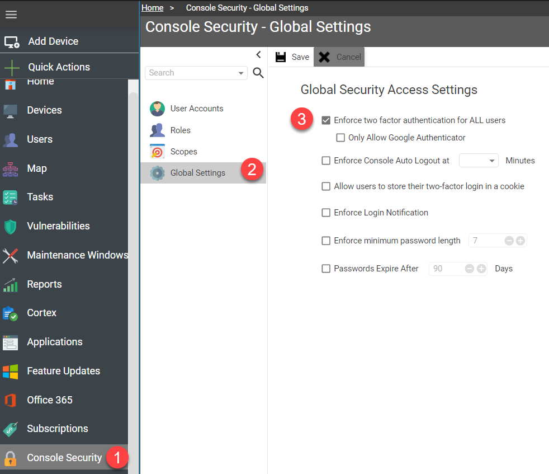The width and height of the screenshot is (549, 474).
Task: Open the hamburger menu icon
Action: (11, 15)
